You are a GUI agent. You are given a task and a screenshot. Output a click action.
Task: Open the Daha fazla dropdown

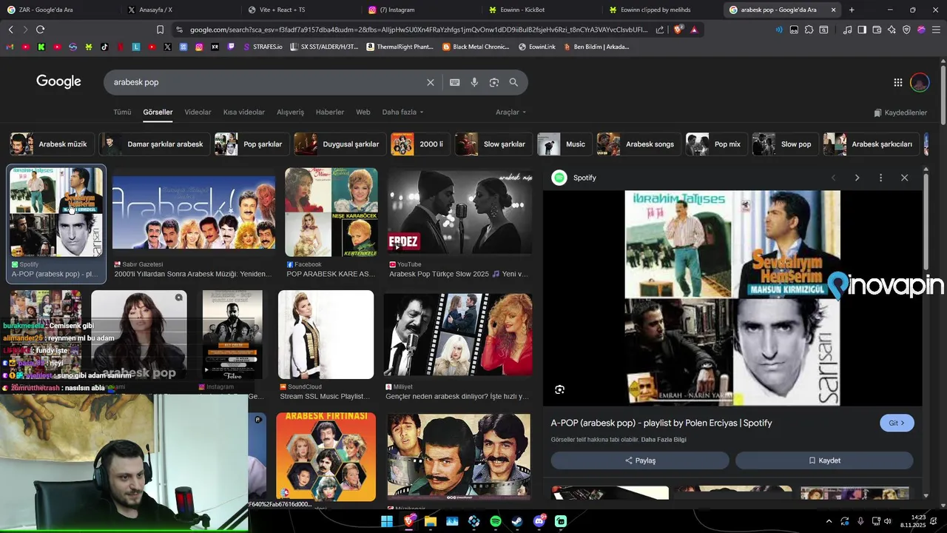click(402, 113)
